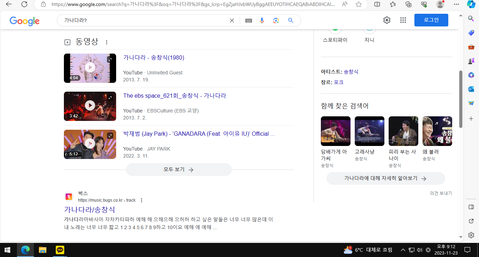Viewport: 479px width, 257px height.
Task: Open the 박재범 (Jay Park) GANADARA title
Action: coord(199,134)
